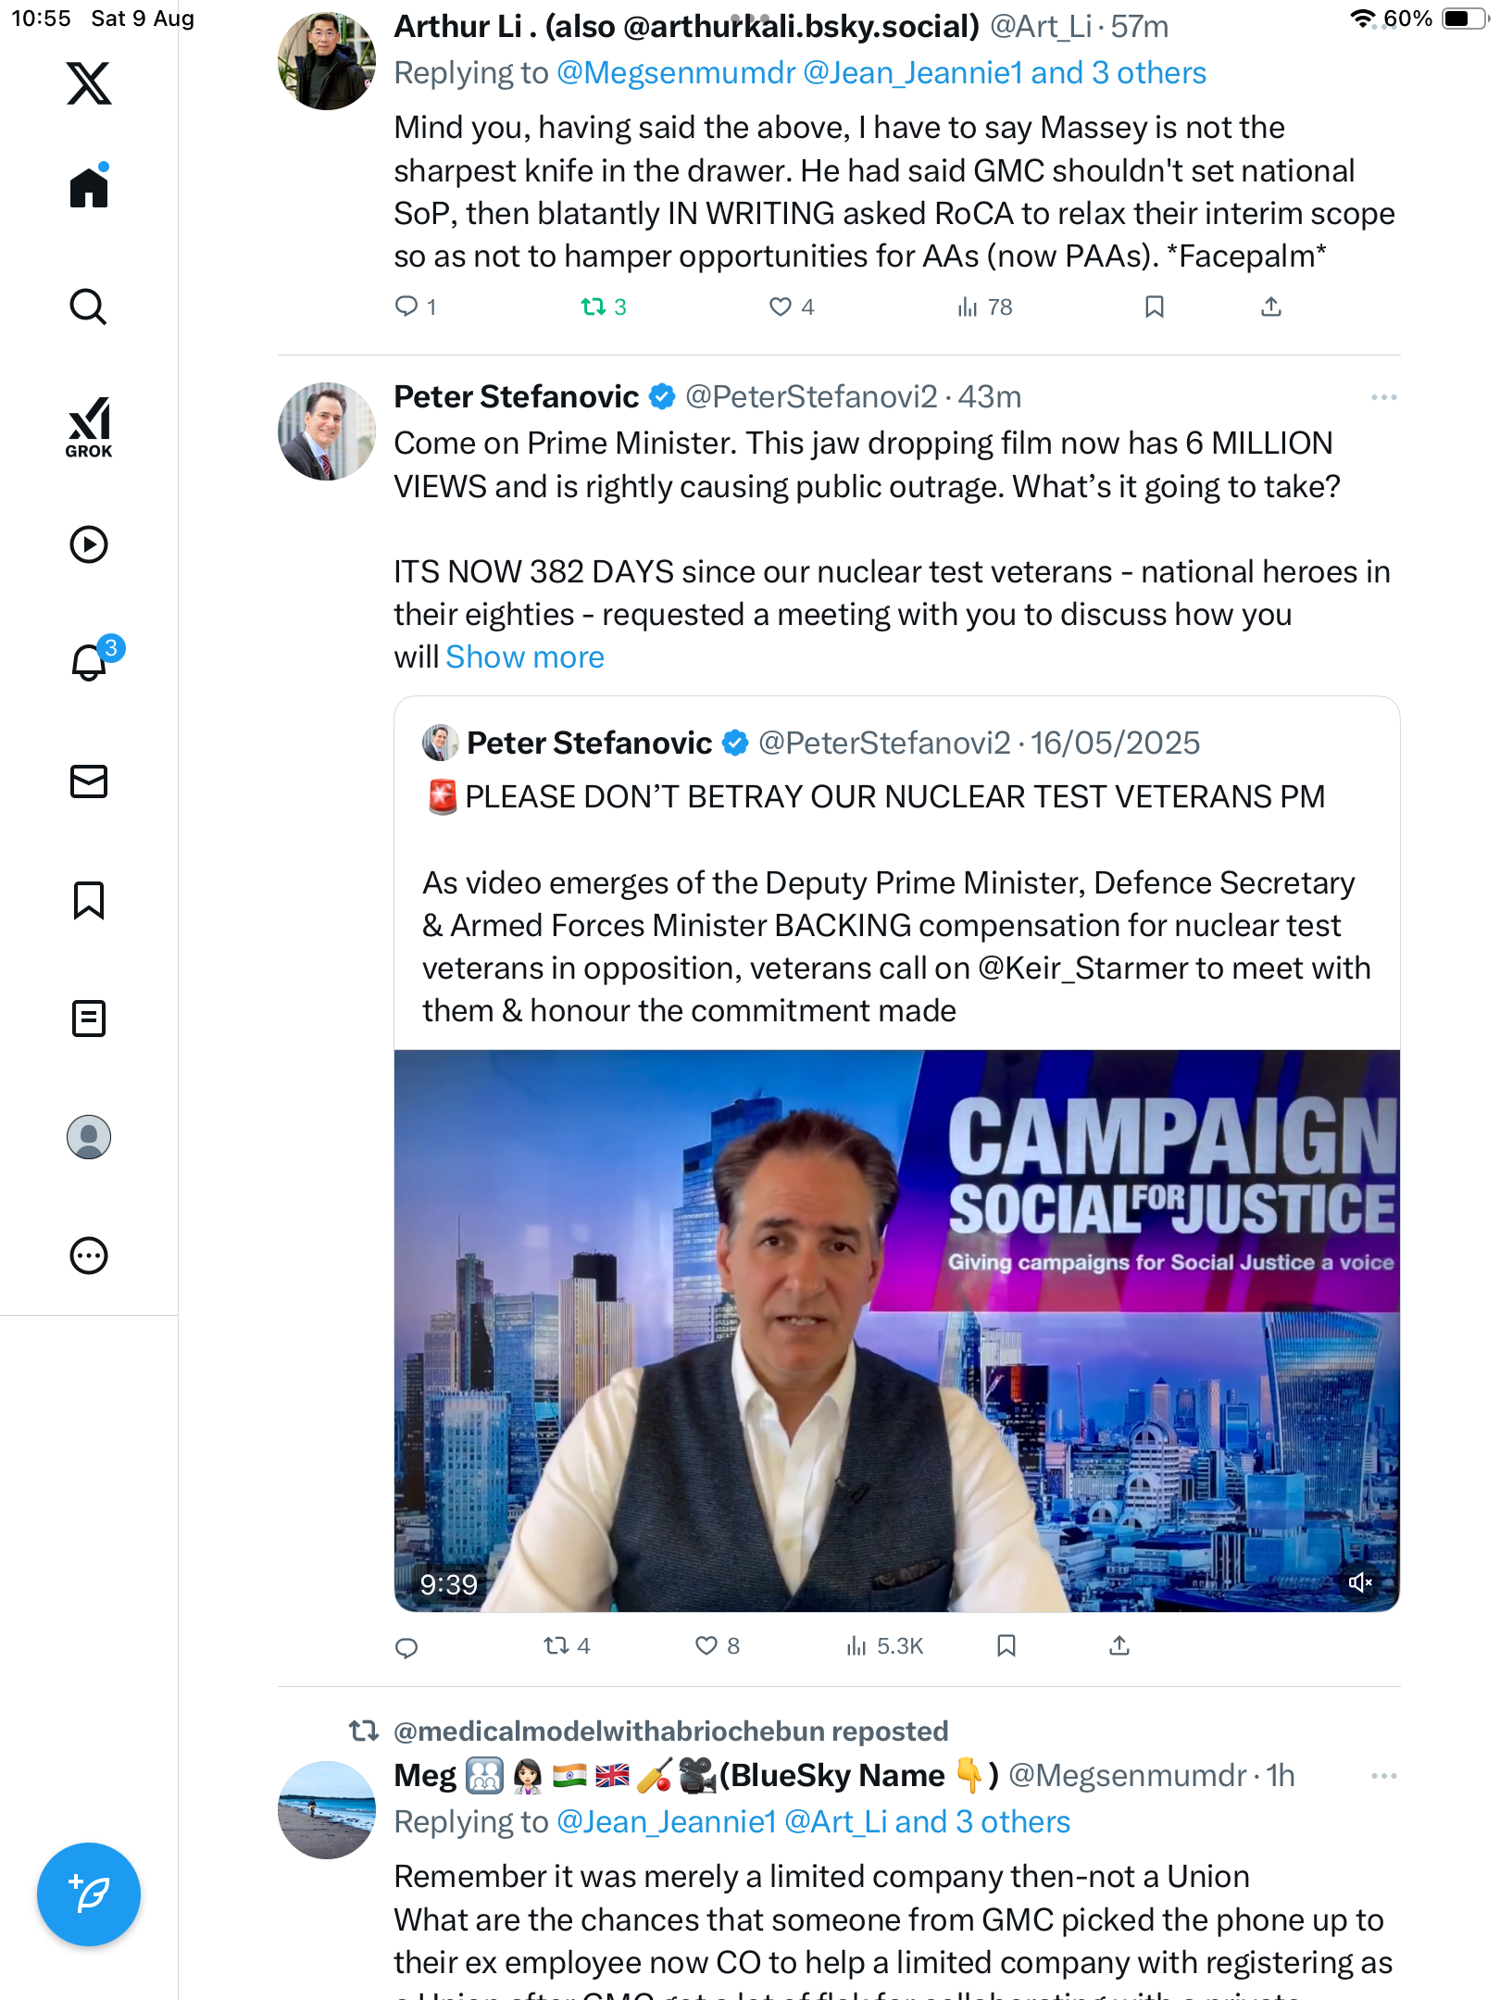Open notifications bell with 3 badge
Viewport: 1500px width, 2000px height.
point(91,661)
